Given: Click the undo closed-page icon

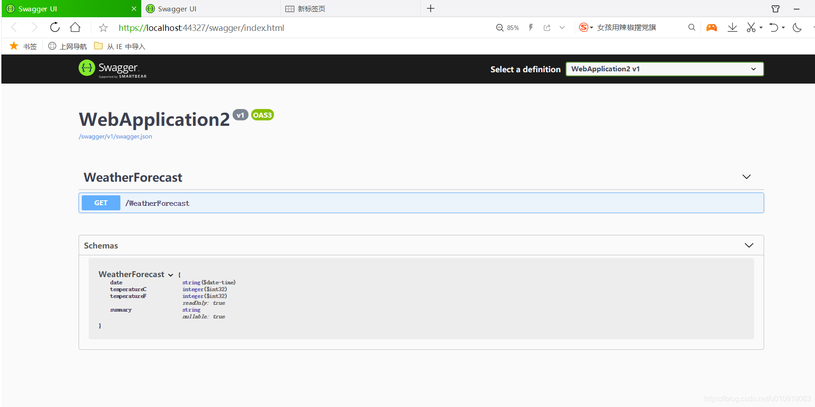Looking at the screenshot, I should [x=774, y=28].
